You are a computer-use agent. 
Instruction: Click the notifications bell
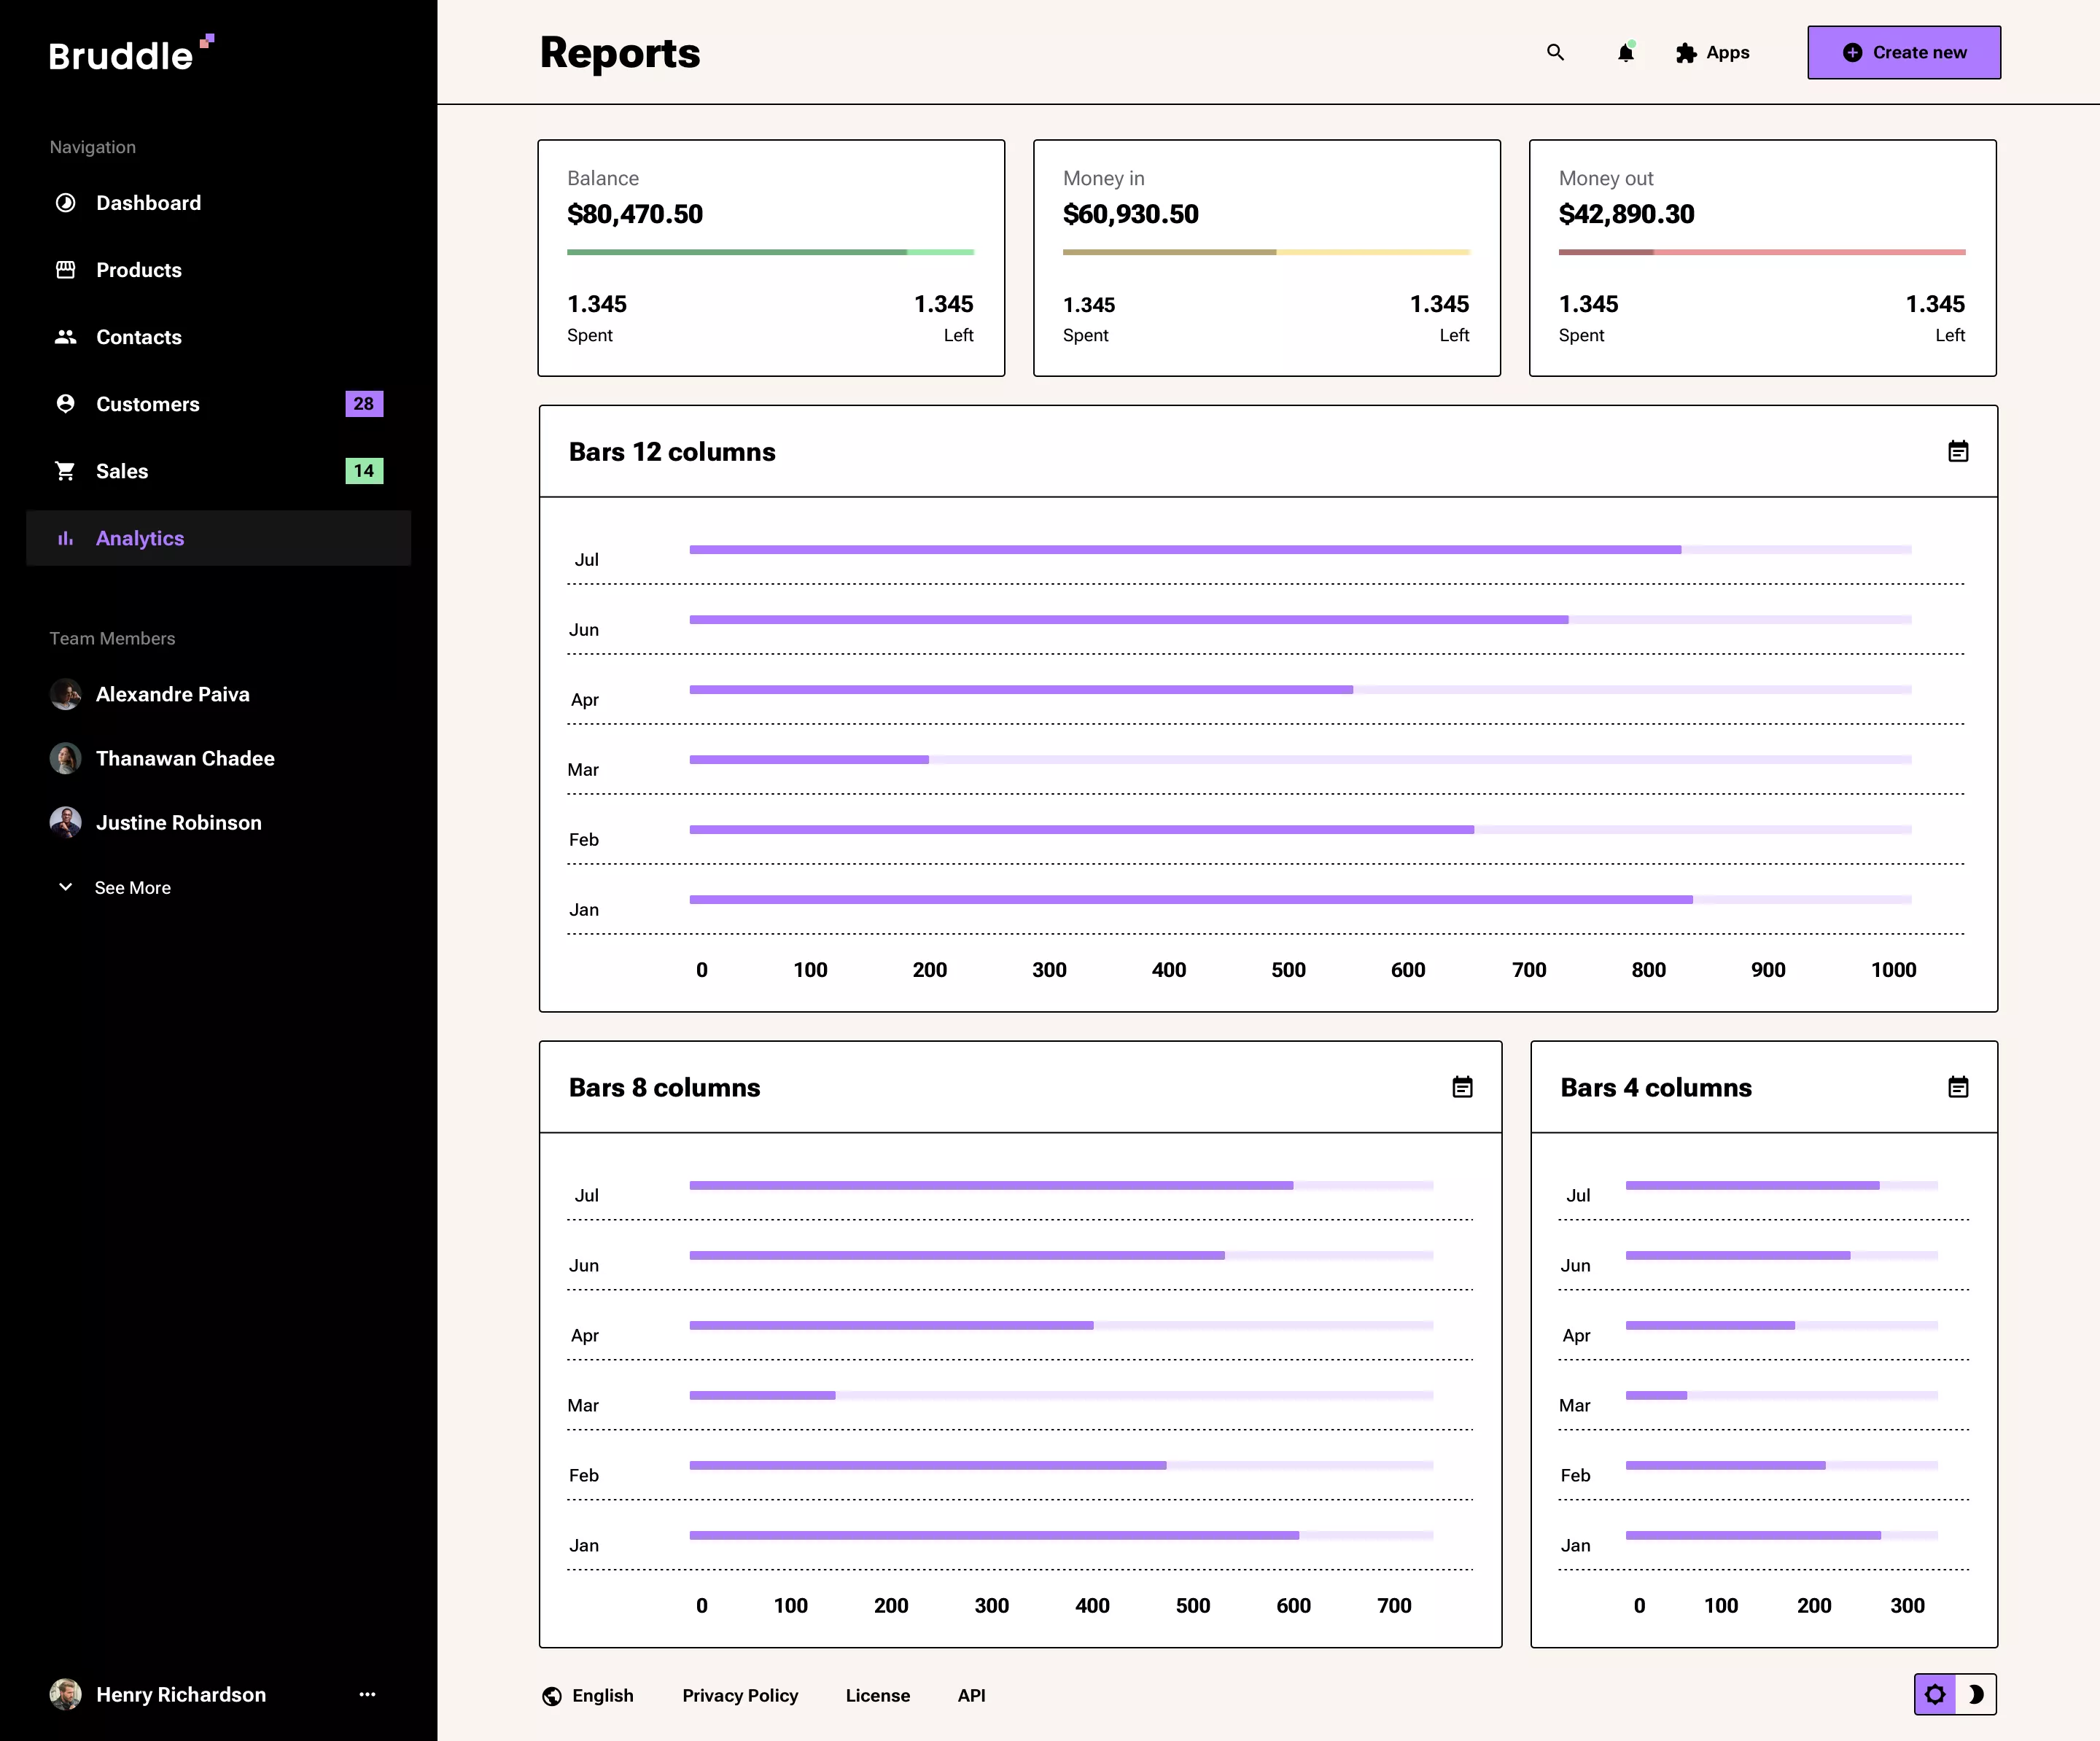pos(1625,53)
